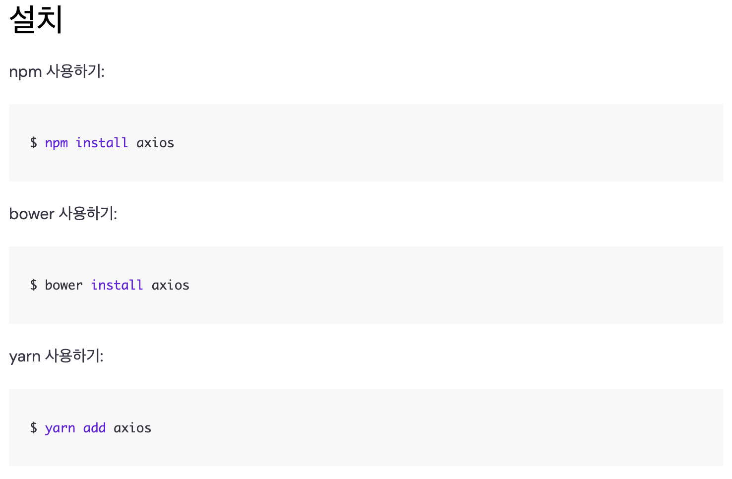Image resolution: width=732 pixels, height=479 pixels.
Task: Click 'add' in the yarn add axios line
Action: point(94,427)
